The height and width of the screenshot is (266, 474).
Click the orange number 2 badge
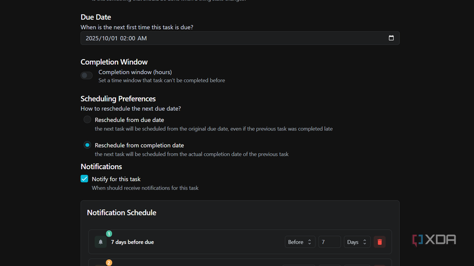109,263
